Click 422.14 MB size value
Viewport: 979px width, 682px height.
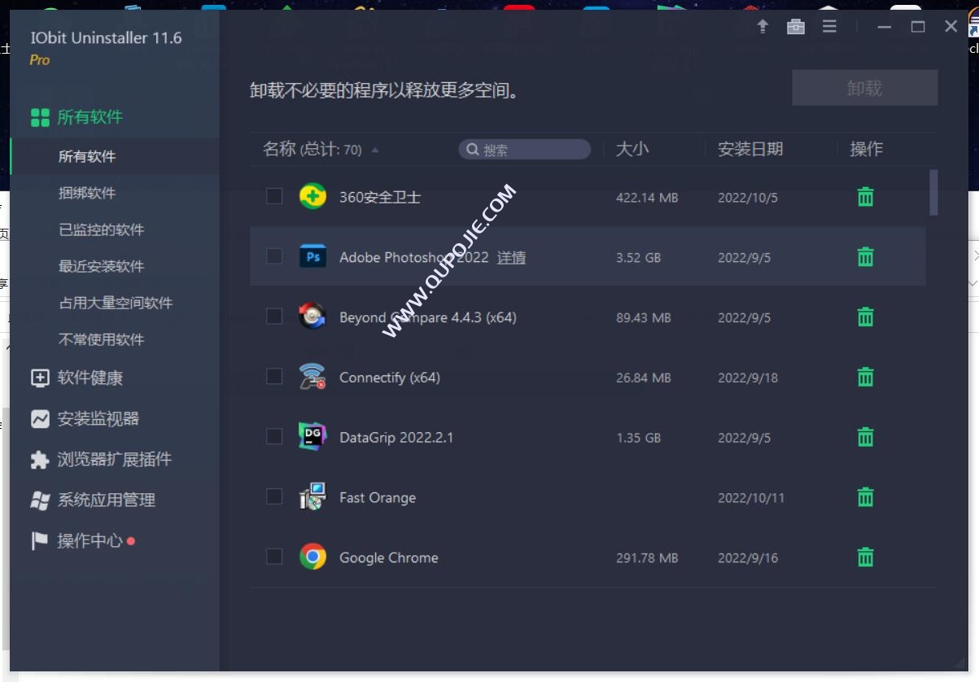(647, 198)
